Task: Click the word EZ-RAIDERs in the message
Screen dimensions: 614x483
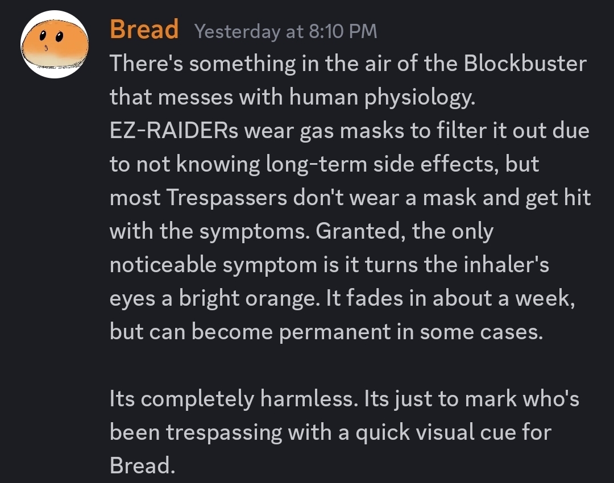Action: [x=177, y=131]
